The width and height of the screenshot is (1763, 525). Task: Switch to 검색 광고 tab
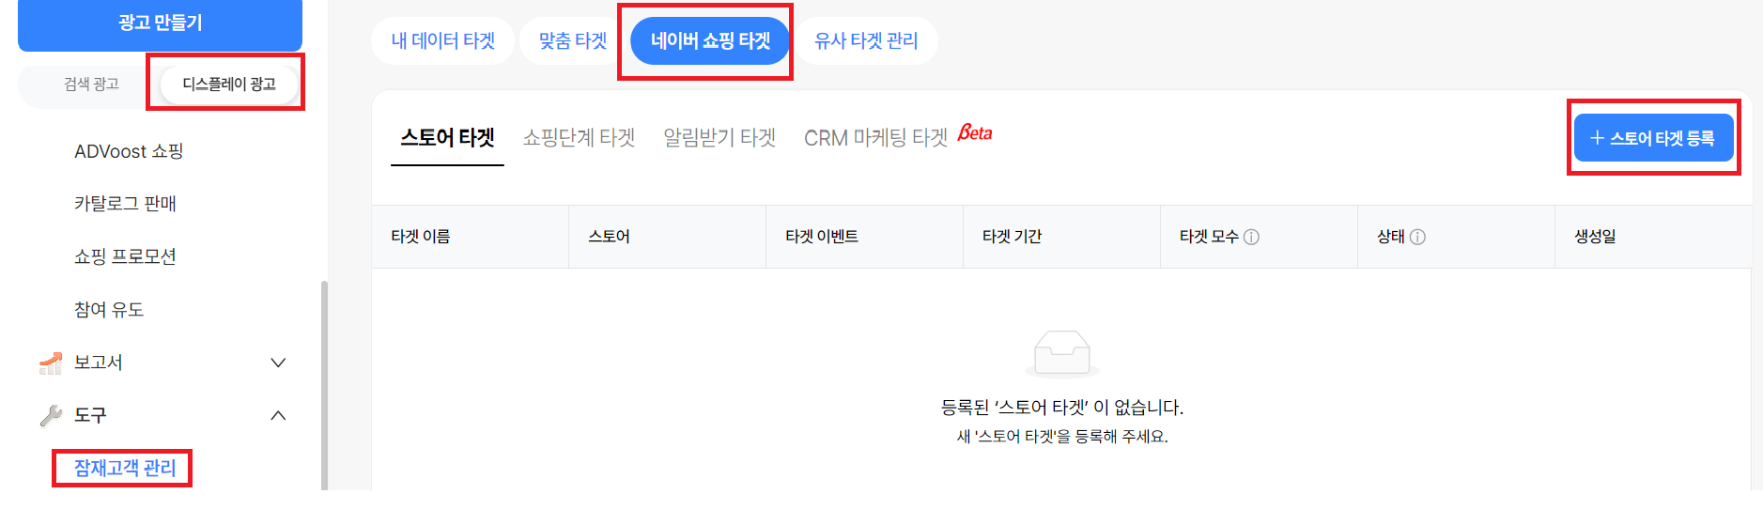point(91,85)
